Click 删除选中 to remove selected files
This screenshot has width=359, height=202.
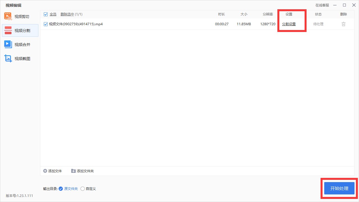coord(67,14)
